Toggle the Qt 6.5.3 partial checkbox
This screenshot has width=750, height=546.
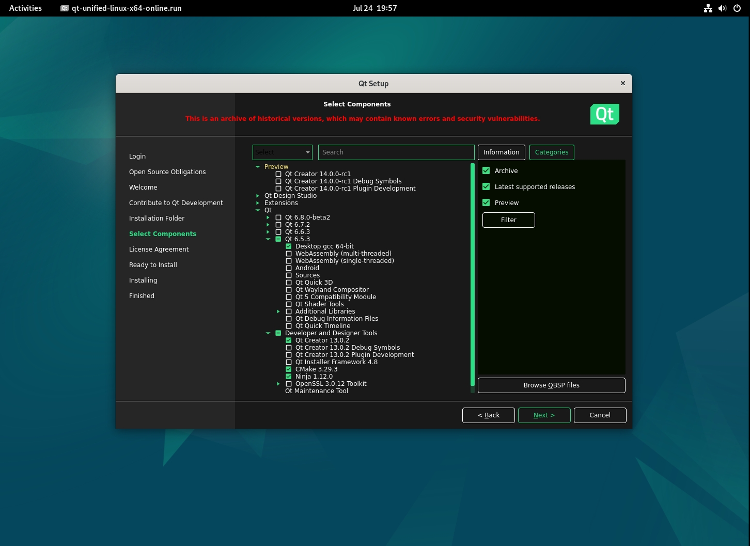tap(278, 239)
